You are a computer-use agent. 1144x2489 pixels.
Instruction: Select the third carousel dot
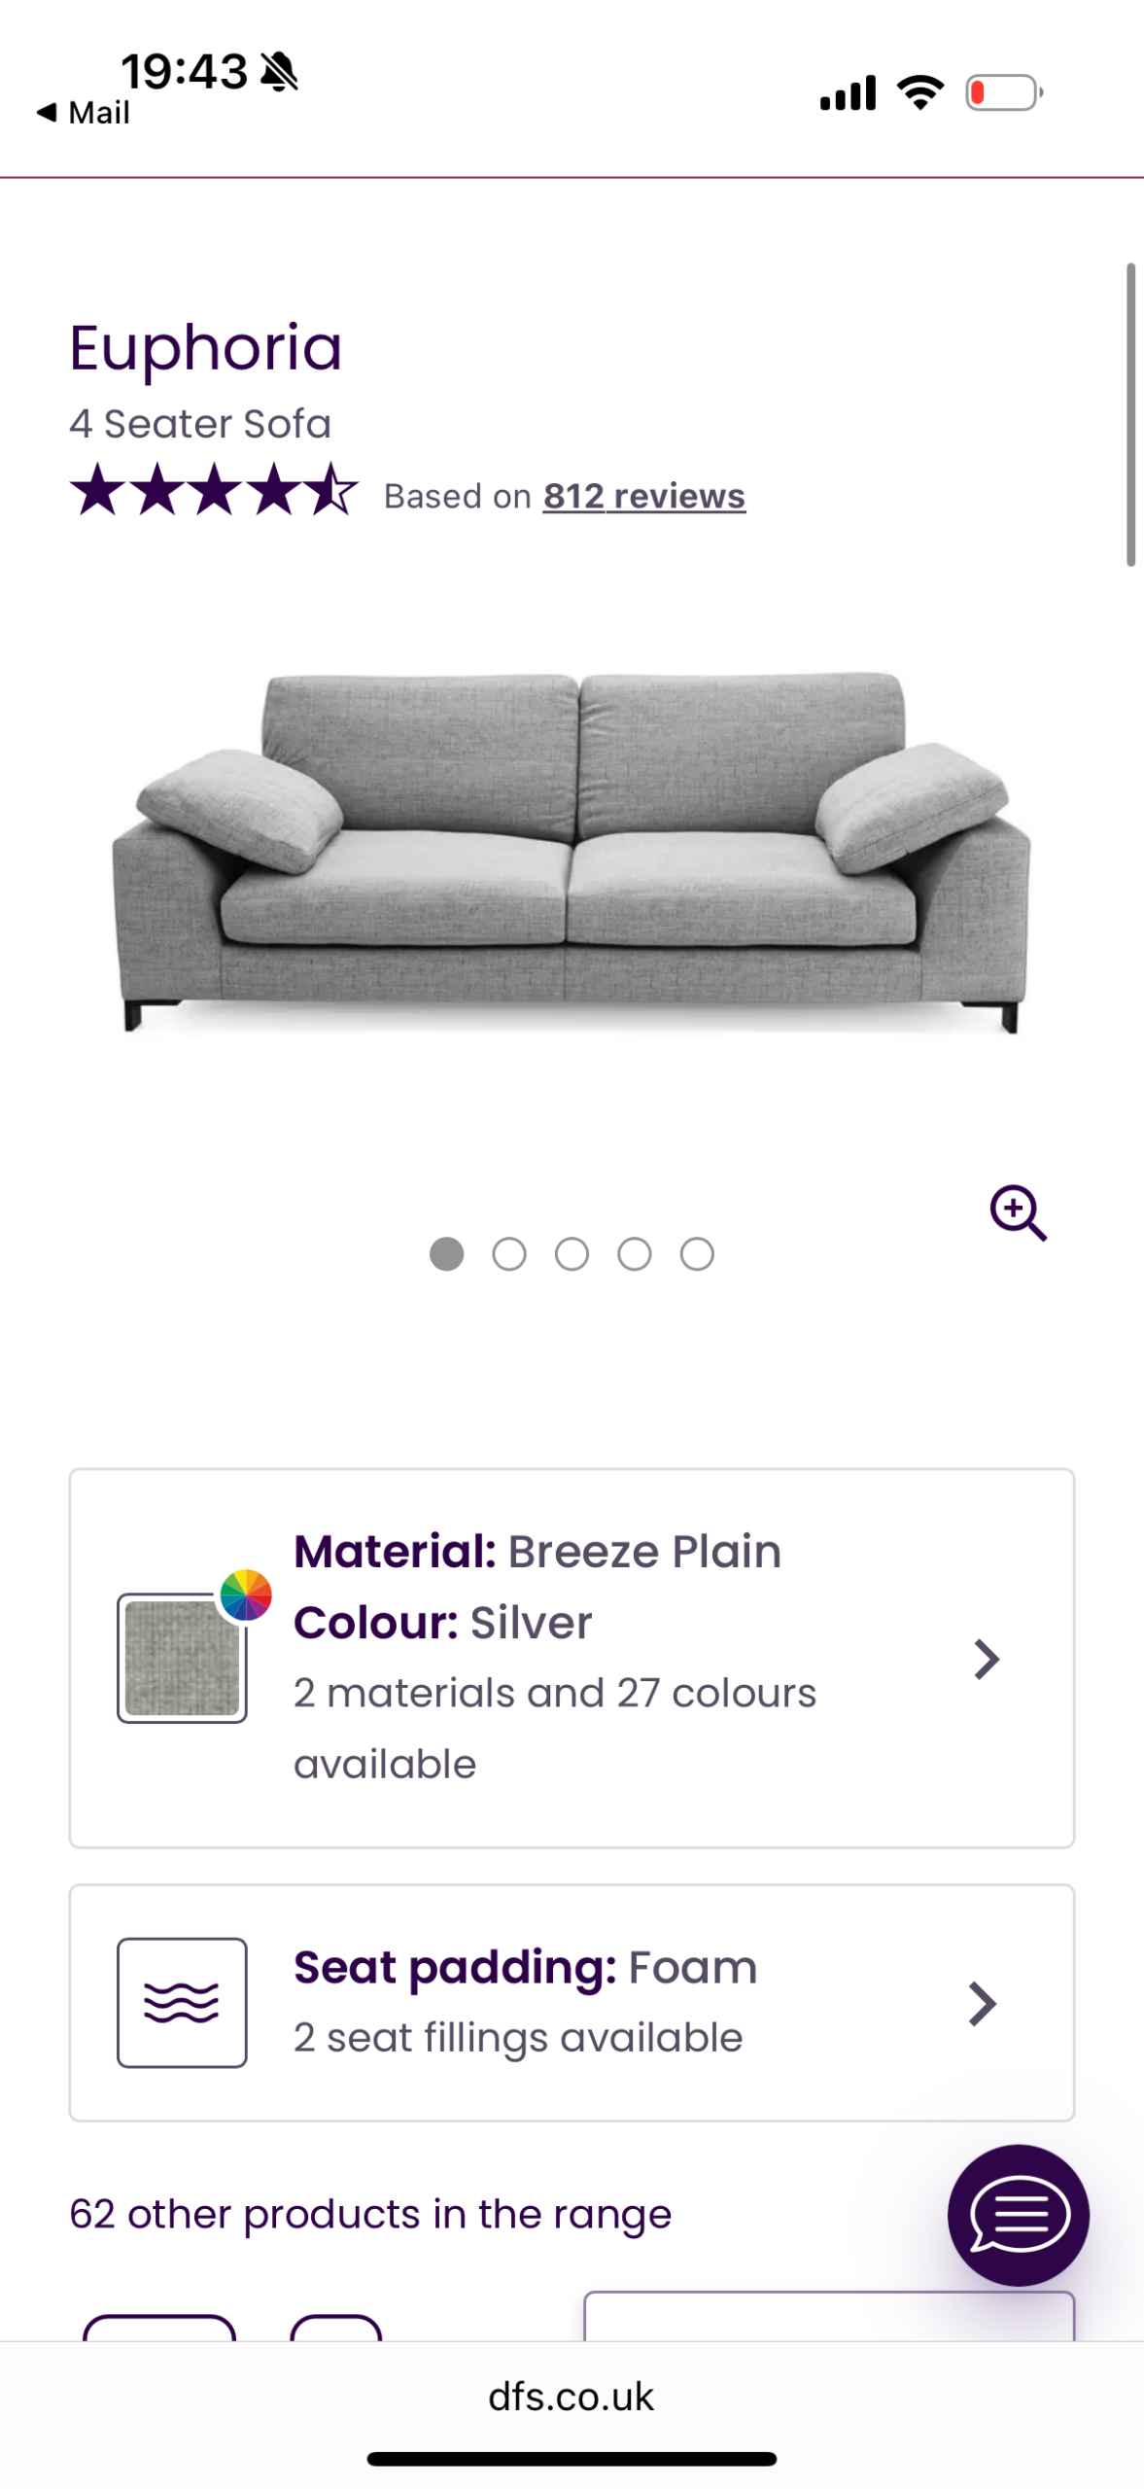[x=572, y=1253]
